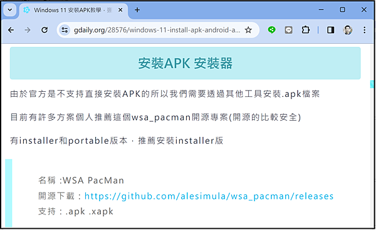This screenshot has width=376, height=230.
Task: Open the user profile avatar
Action: (347, 30)
